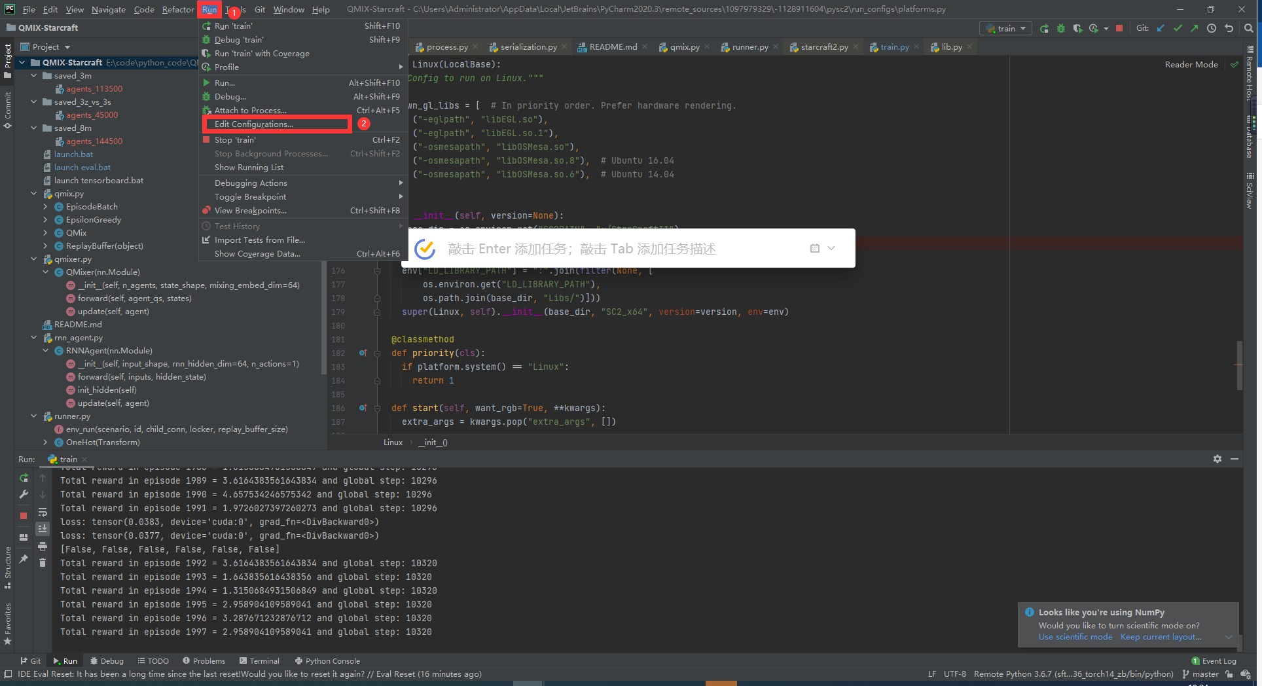The width and height of the screenshot is (1262, 686).
Task: Toggle soft-wrap in the Run console
Action: pos(43,512)
